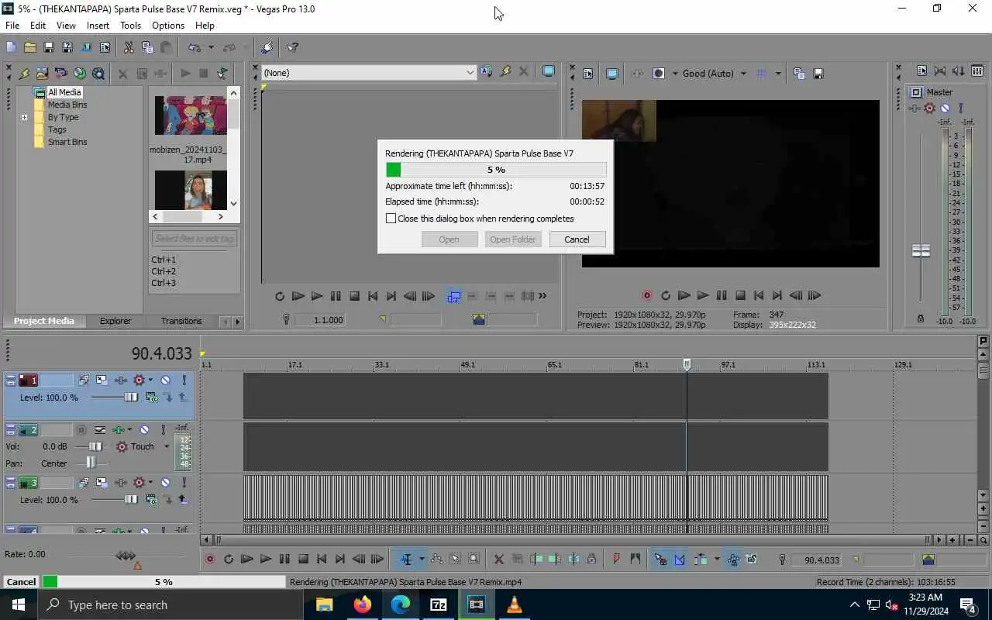Enable Close this dialog box when rendering completes
992x620 pixels.
click(x=391, y=219)
